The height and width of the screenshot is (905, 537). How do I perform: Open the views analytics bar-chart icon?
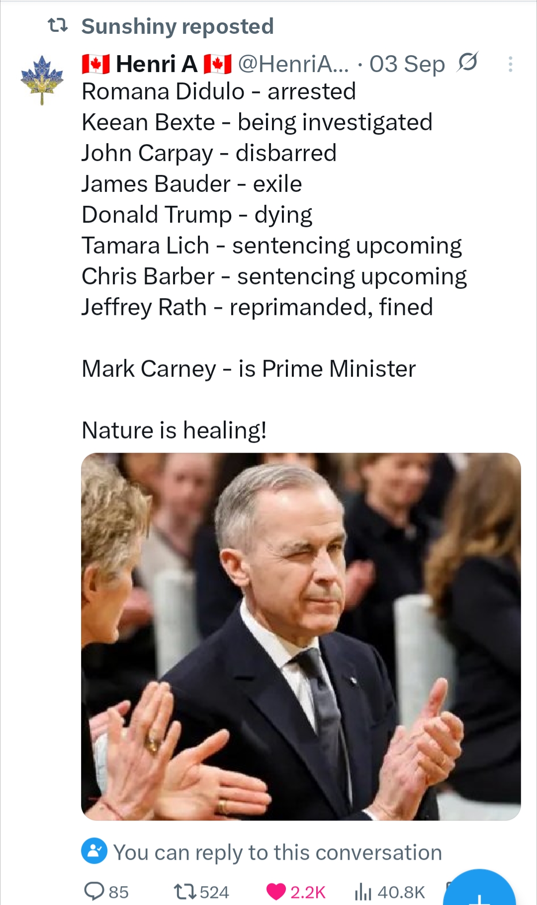(363, 892)
